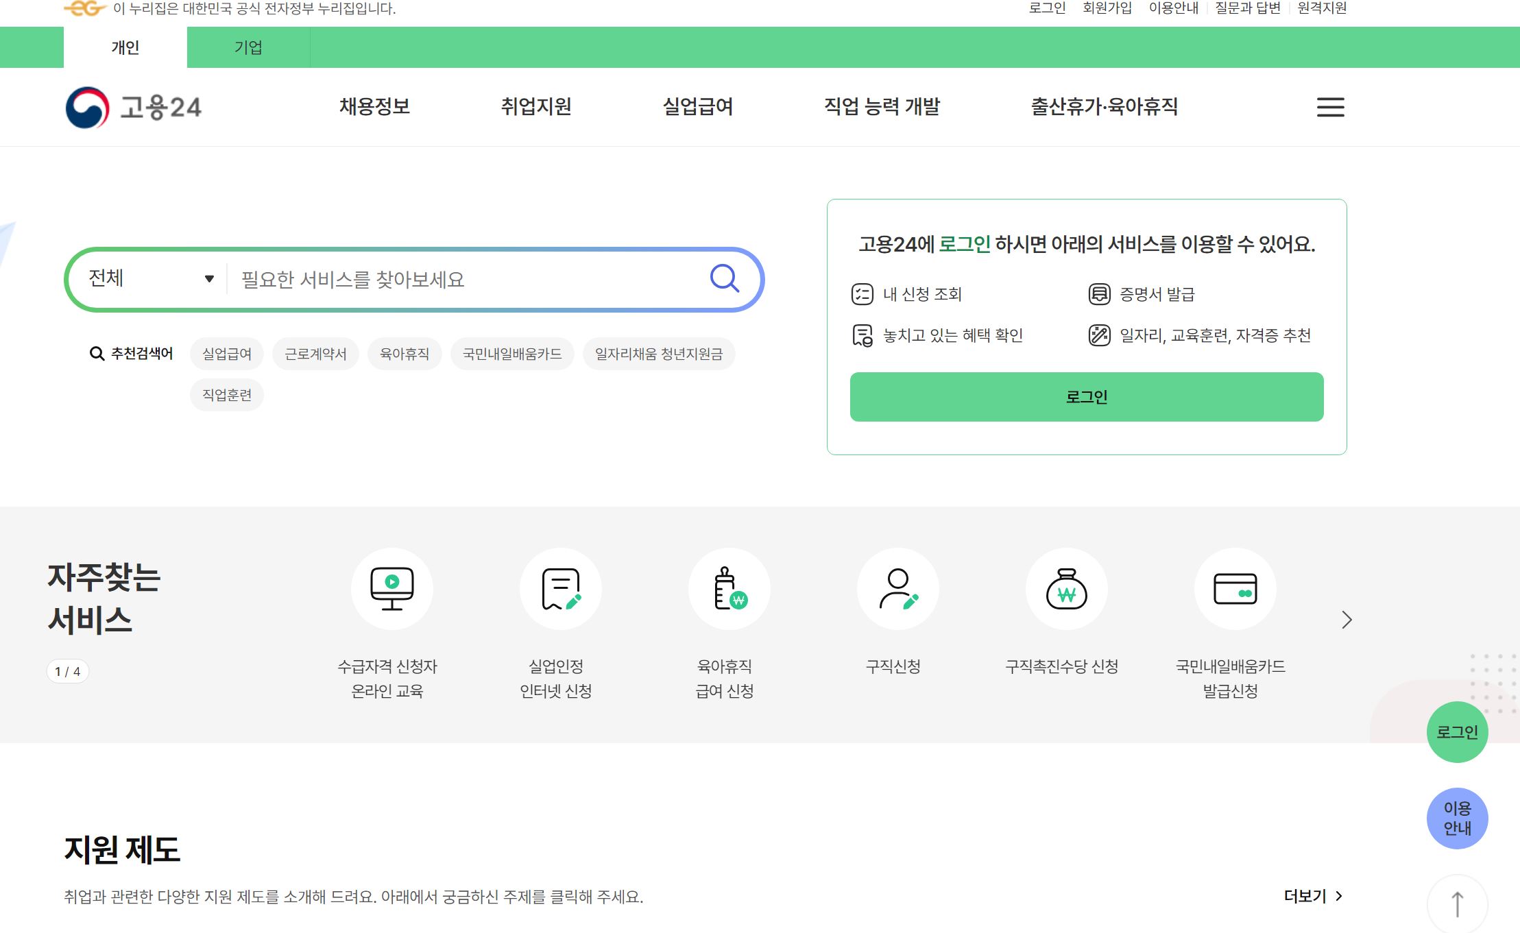Open the hamburger navigation menu

click(1329, 107)
